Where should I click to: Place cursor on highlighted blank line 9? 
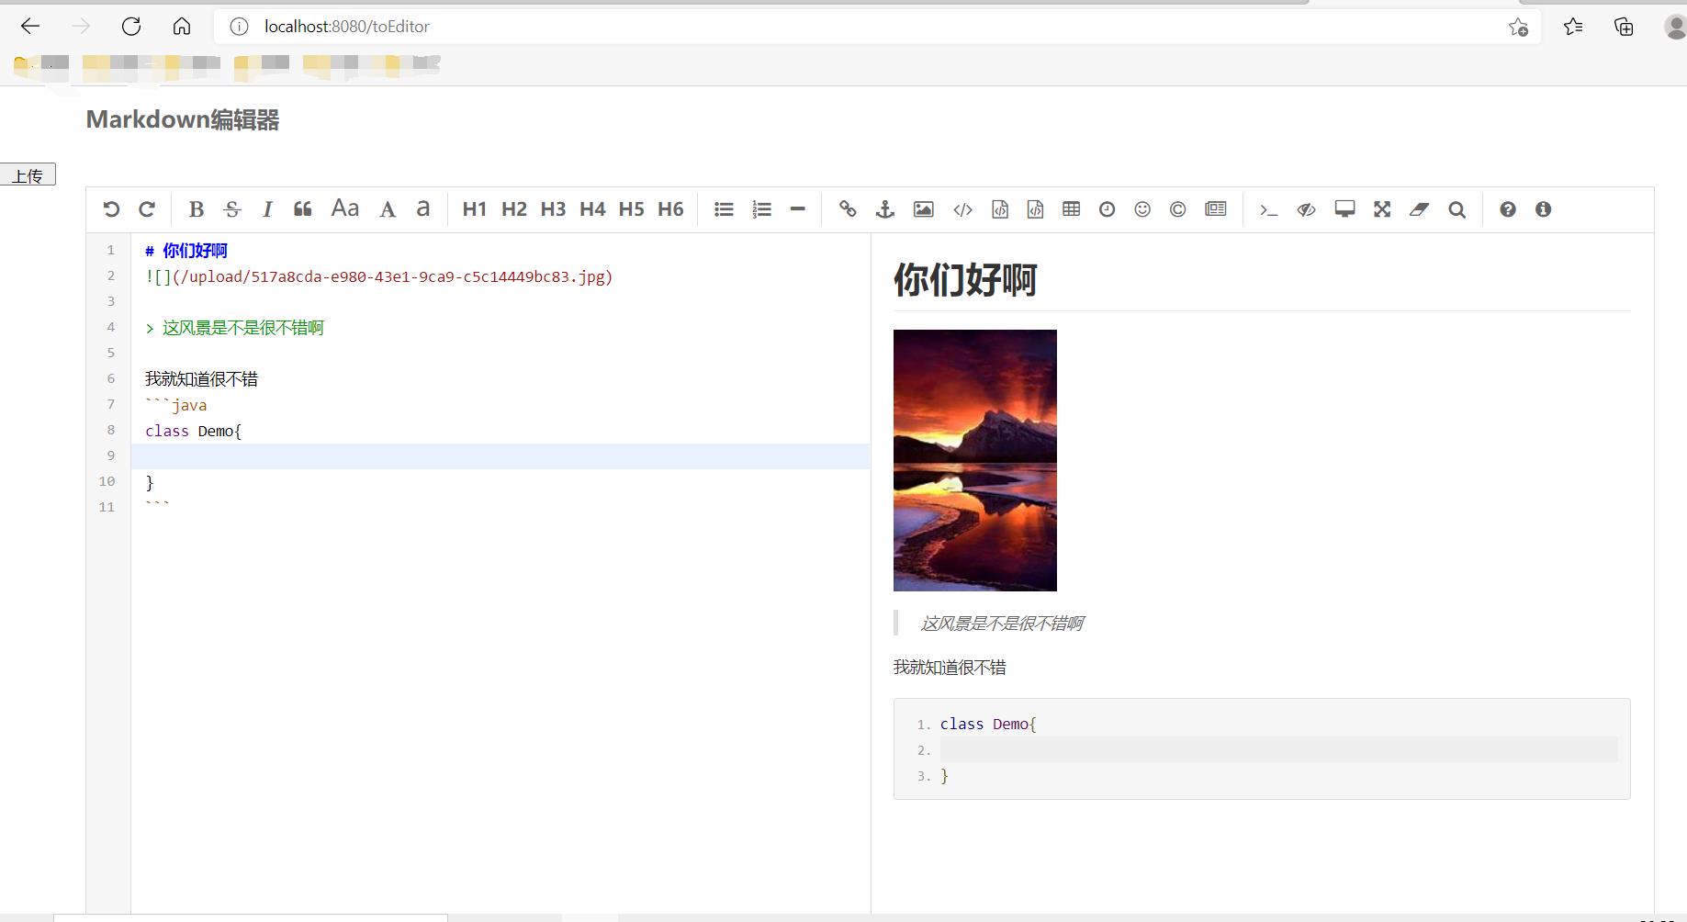500,456
